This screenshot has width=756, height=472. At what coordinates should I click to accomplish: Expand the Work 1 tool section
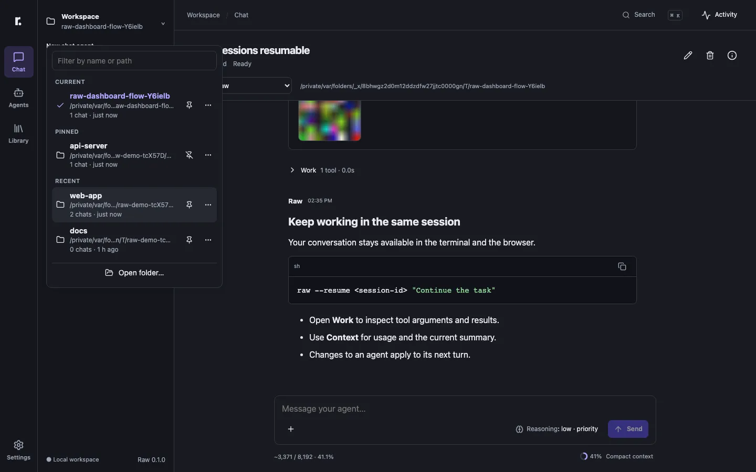322,170
